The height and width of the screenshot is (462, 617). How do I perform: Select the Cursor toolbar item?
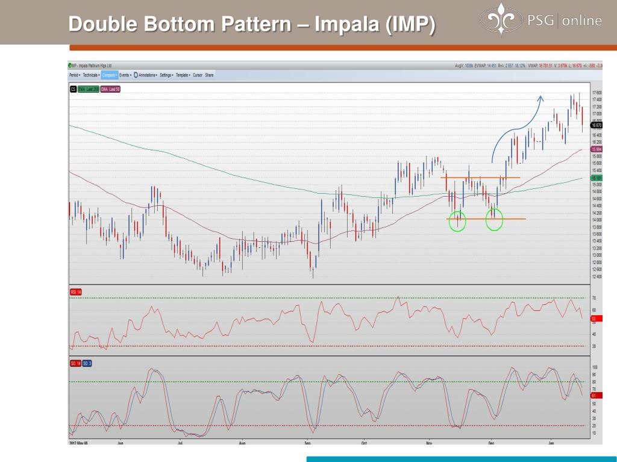(198, 75)
